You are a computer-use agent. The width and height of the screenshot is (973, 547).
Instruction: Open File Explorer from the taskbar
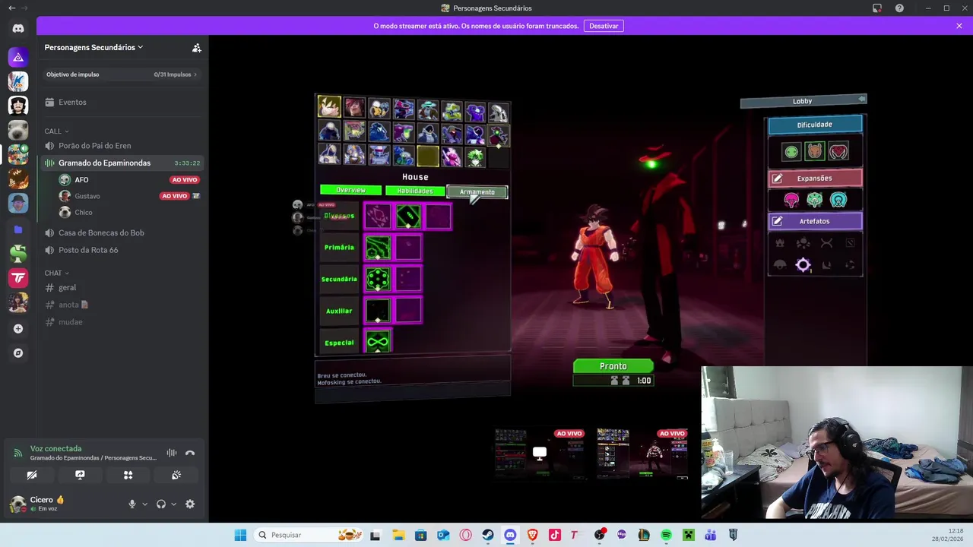click(398, 535)
